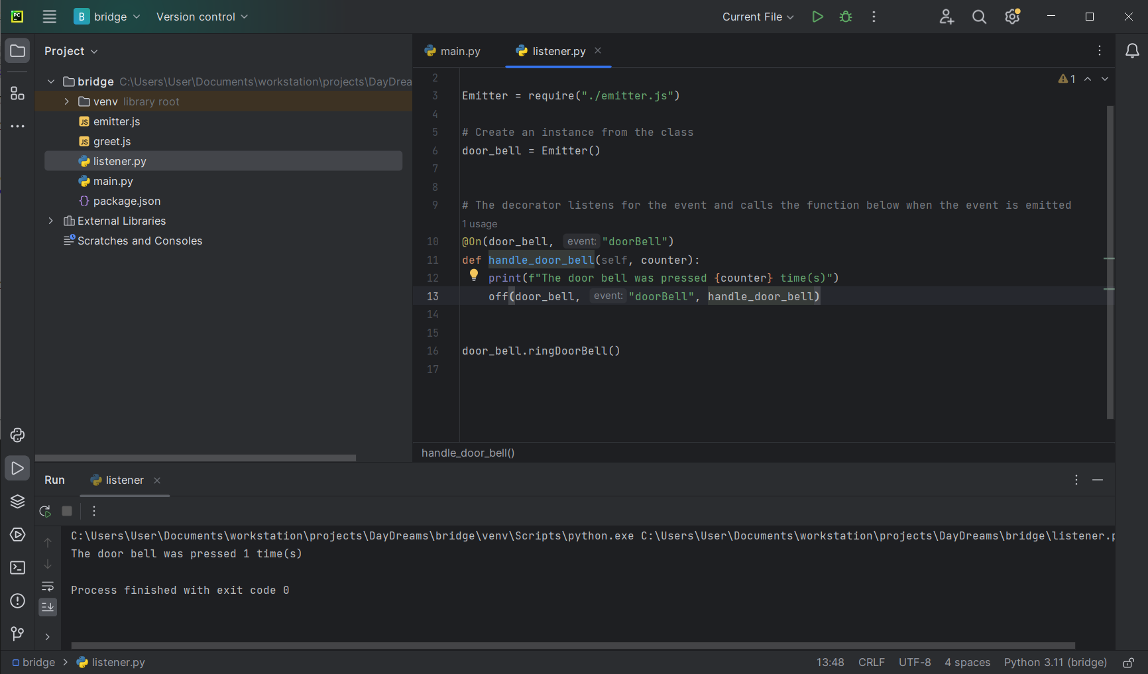Open the Problems tool window
The image size is (1148, 674).
click(x=17, y=601)
